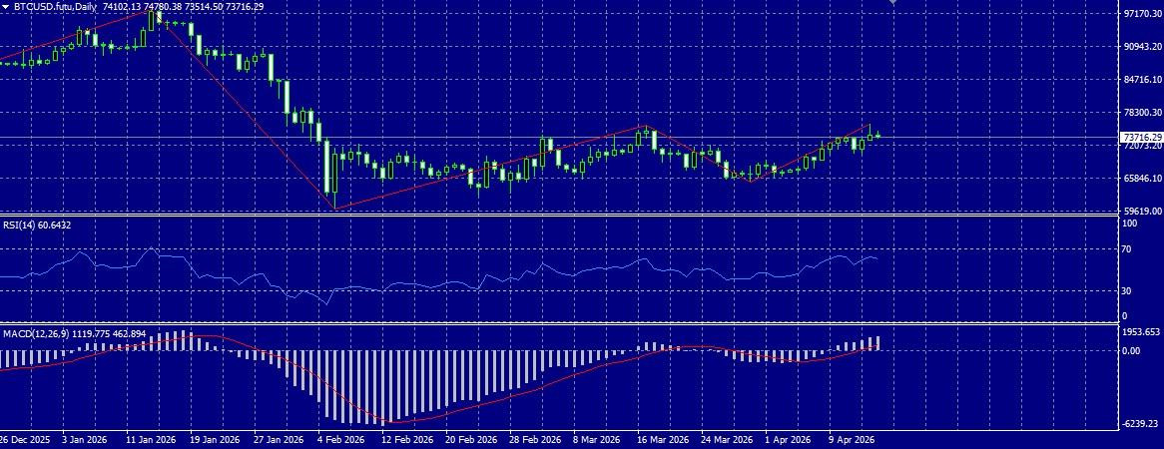Select the zigzag peak near 16 Mar 2026
Viewport: 1164px width, 449px height.
pyautogui.click(x=647, y=126)
